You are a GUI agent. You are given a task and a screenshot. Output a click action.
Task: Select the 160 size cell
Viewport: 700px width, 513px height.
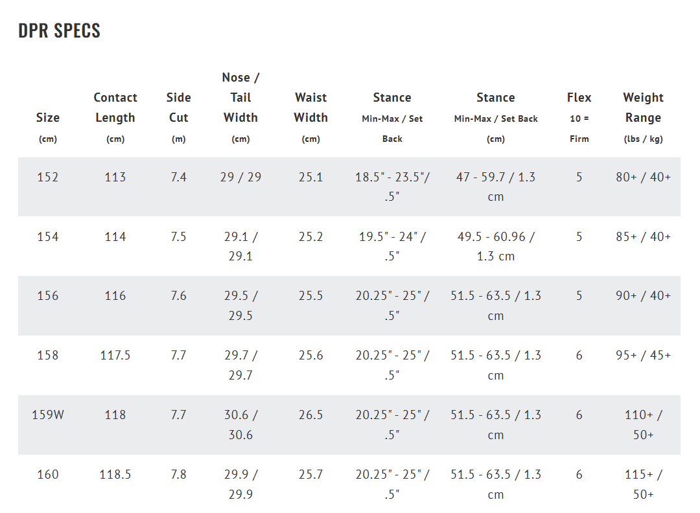tap(48, 474)
